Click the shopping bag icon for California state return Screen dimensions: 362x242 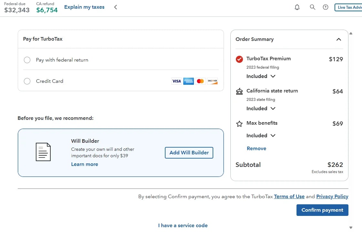click(x=239, y=91)
